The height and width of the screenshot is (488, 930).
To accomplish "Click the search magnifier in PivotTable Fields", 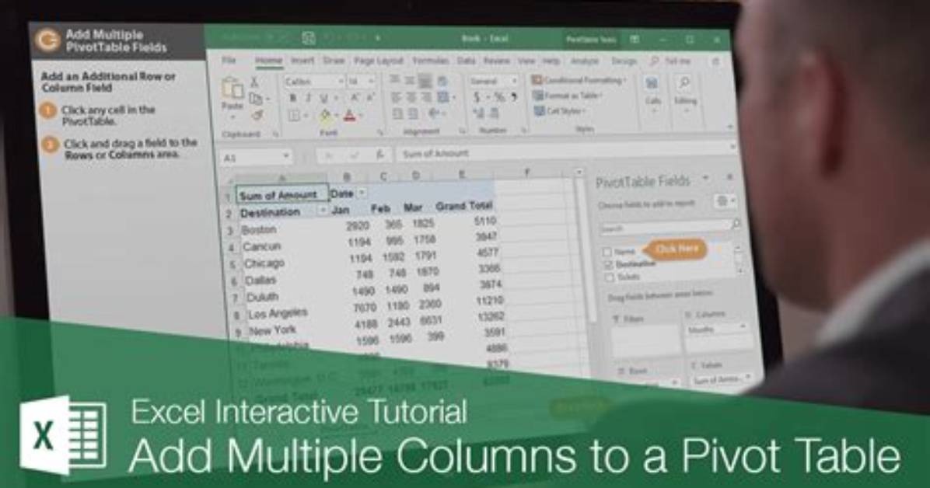I will (x=736, y=224).
